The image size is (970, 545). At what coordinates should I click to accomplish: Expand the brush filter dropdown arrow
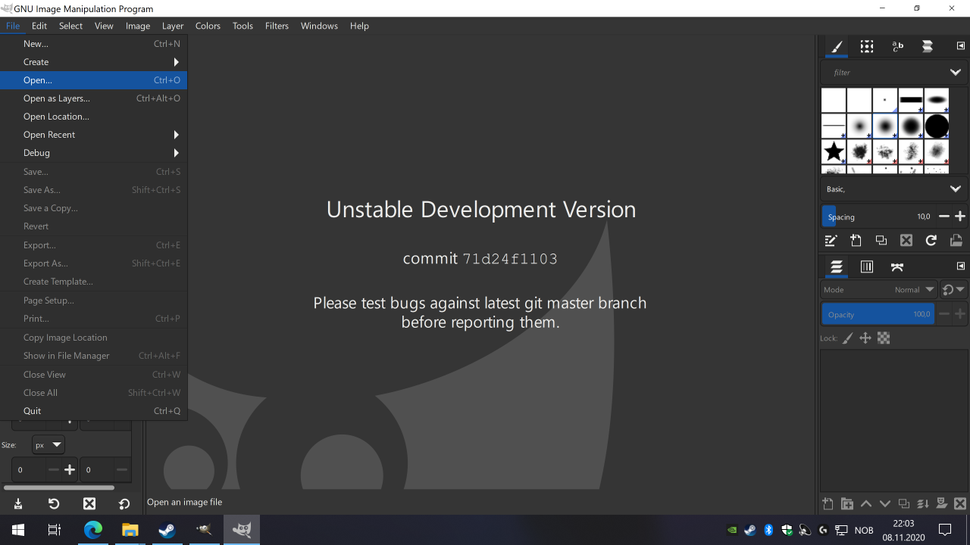tap(956, 73)
